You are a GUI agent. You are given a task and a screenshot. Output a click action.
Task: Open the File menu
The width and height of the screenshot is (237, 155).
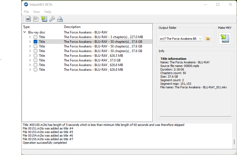pos(26,12)
